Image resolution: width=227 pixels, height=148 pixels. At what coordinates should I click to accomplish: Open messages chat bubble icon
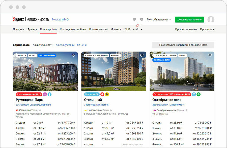(141, 20)
